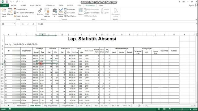Click the Select All corner triangle
Image resolution: width=198 pixels, height=111 pixels.
pyautogui.click(x=3, y=35)
